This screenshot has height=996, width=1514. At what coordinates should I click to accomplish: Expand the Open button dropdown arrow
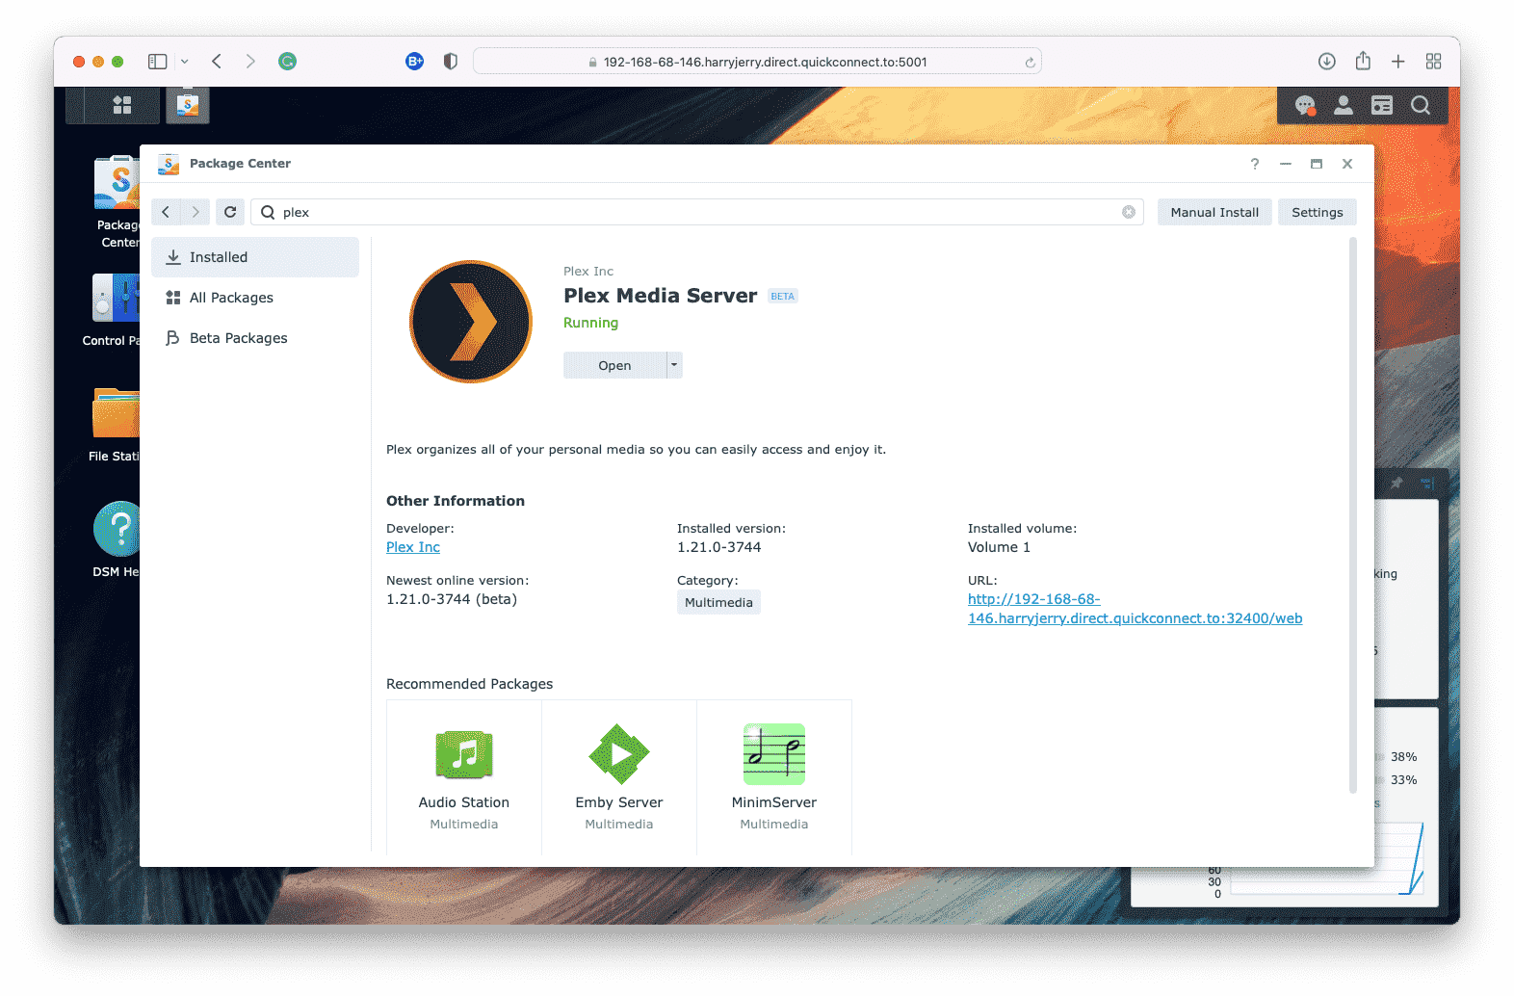[674, 365]
